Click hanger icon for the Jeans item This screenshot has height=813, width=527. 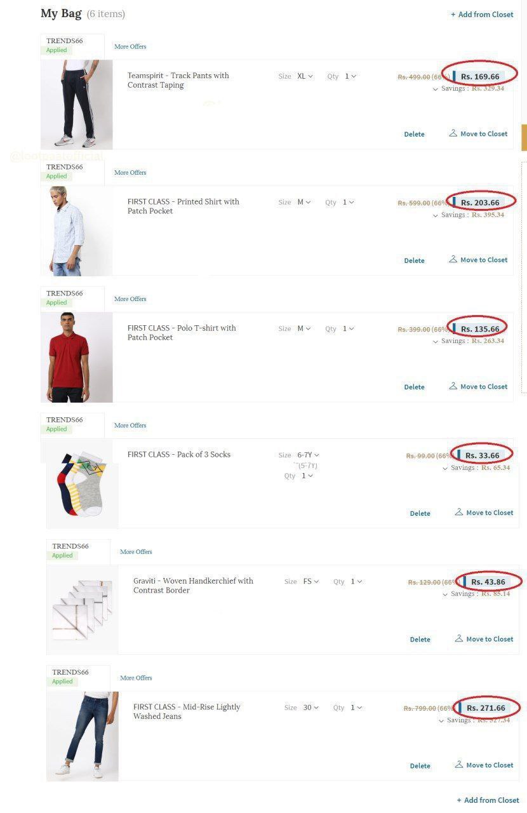pyautogui.click(x=458, y=764)
